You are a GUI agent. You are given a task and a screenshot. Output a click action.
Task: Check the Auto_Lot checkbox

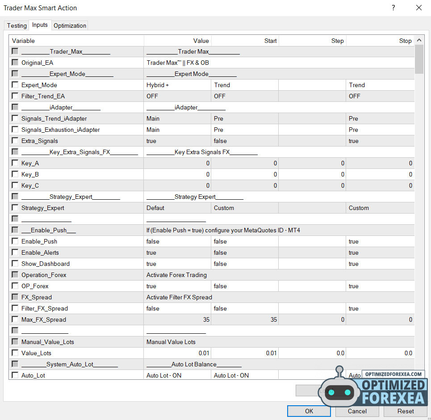pyautogui.click(x=15, y=375)
